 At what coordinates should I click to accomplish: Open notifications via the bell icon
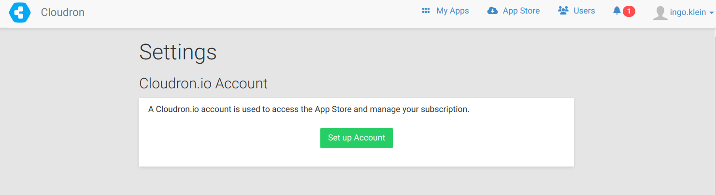pos(616,11)
